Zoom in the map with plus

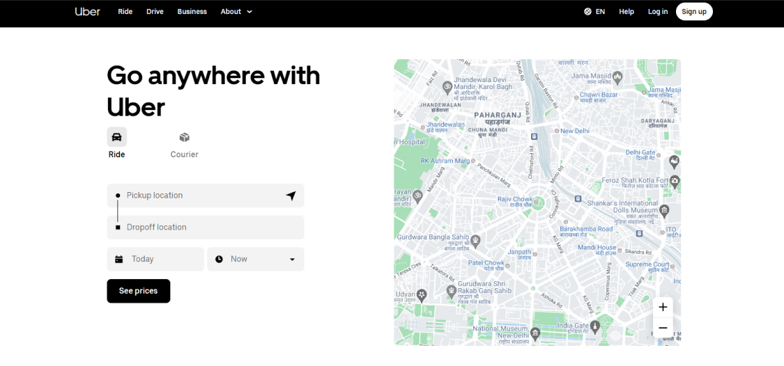point(663,307)
